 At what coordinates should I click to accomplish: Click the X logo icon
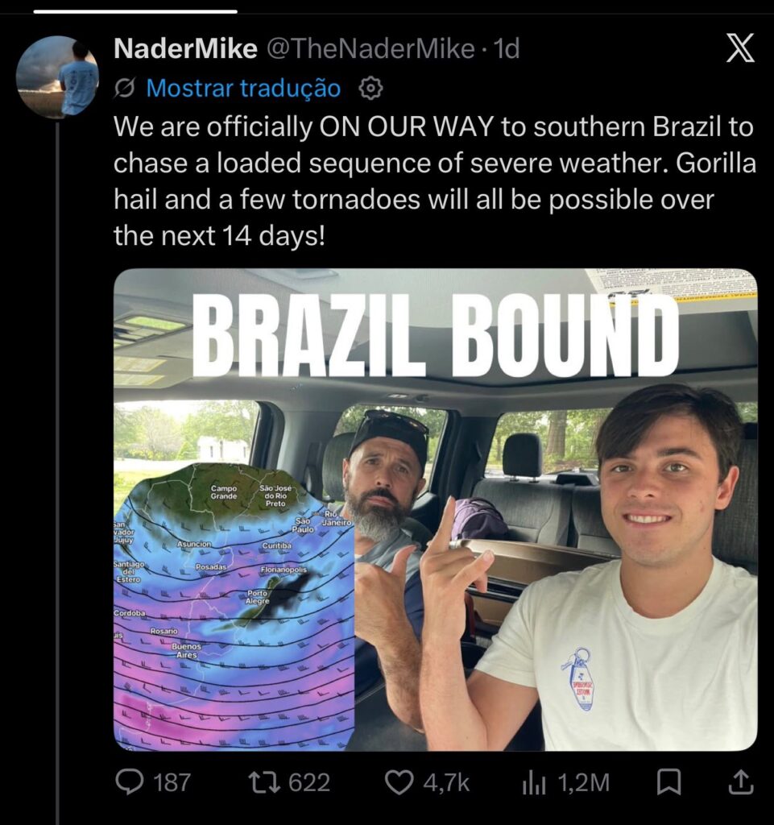coord(740,48)
